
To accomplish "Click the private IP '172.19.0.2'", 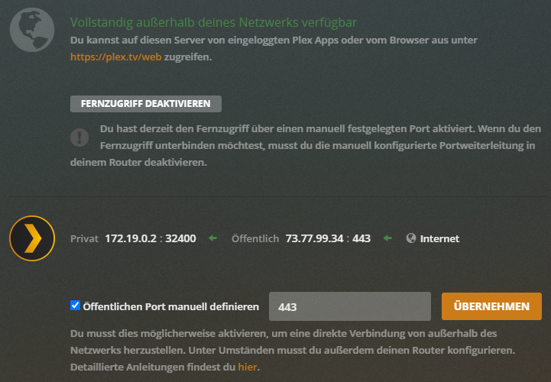I will (131, 238).
